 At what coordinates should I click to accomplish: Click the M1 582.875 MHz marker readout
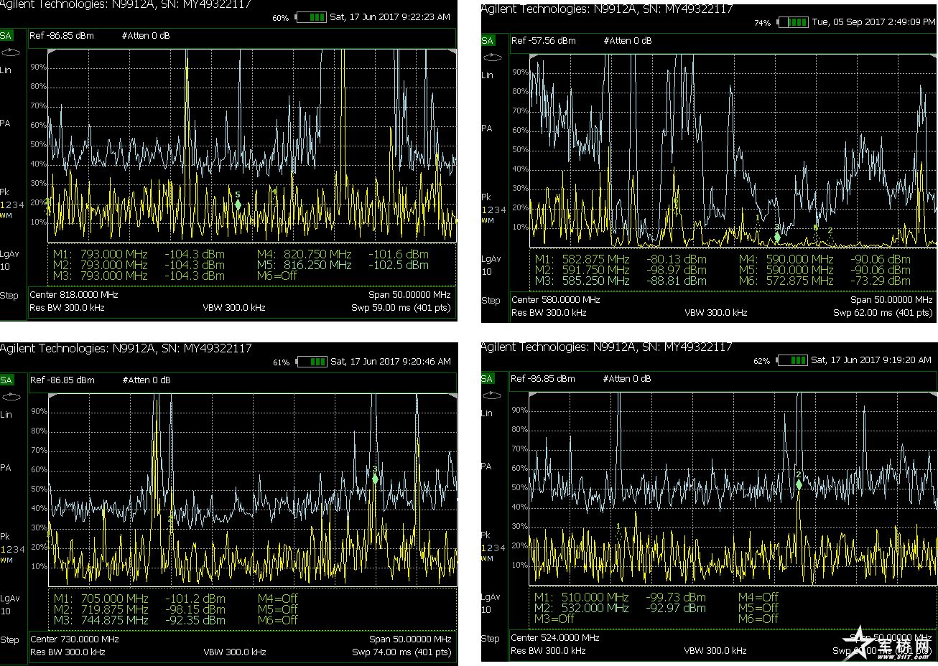click(x=582, y=259)
